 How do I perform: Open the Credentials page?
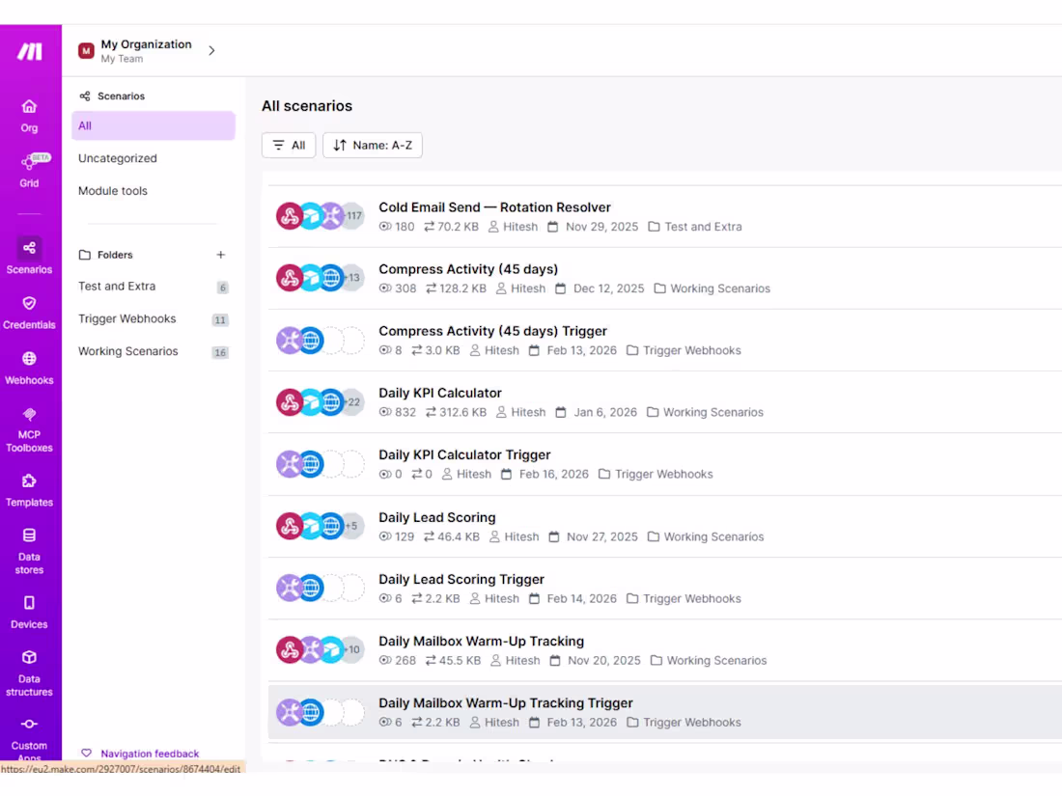pyautogui.click(x=29, y=313)
